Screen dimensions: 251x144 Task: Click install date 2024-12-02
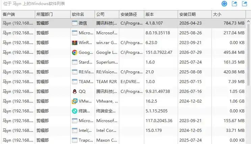pyautogui.click(x=191, y=101)
